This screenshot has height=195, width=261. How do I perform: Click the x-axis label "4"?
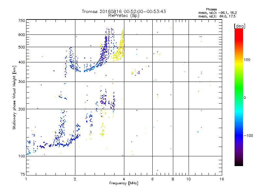pos(124,179)
